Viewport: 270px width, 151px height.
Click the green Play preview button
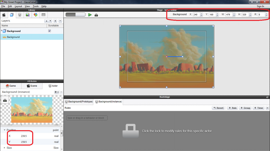[x=90, y=15]
